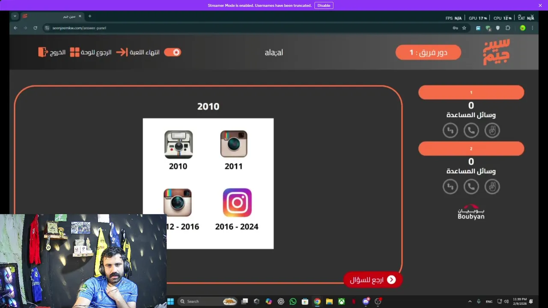Image resolution: width=548 pixels, height=308 pixels.
Task: Switch the ENG input language
Action: [x=489, y=301]
